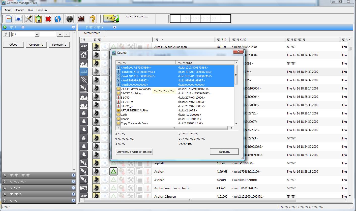Click the red X delete toolbar icon

coord(48,19)
